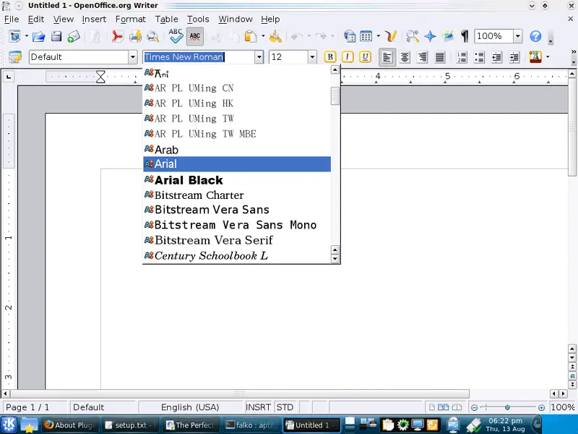578x434 pixels.
Task: Insert a table via toolbar icon
Action: coord(366,36)
